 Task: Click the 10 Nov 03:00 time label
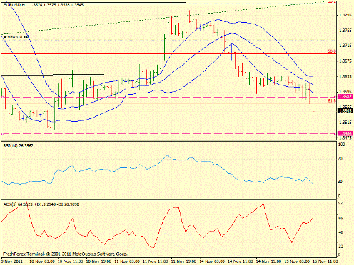coord(42,261)
